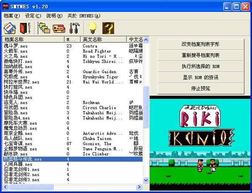Select 快乐猫.nes in the file list
The width and height of the screenshot is (252, 193).
pos(16,92)
